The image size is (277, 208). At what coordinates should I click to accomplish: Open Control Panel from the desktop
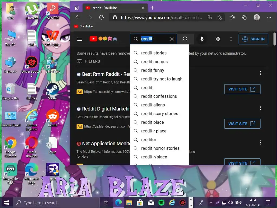(11, 119)
